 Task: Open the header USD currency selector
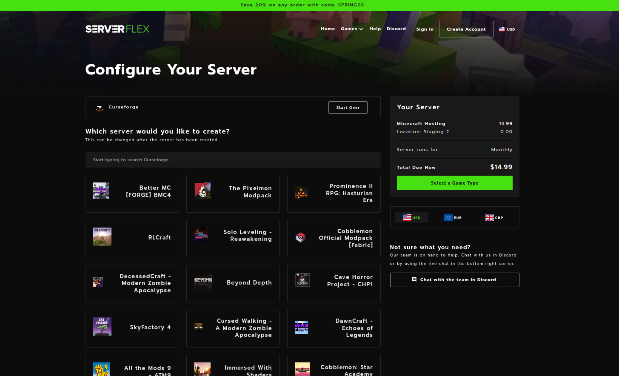click(507, 29)
